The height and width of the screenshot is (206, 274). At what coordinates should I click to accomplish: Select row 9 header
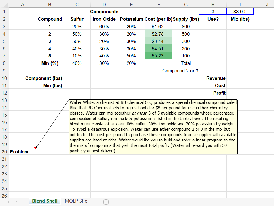pos(4,71)
